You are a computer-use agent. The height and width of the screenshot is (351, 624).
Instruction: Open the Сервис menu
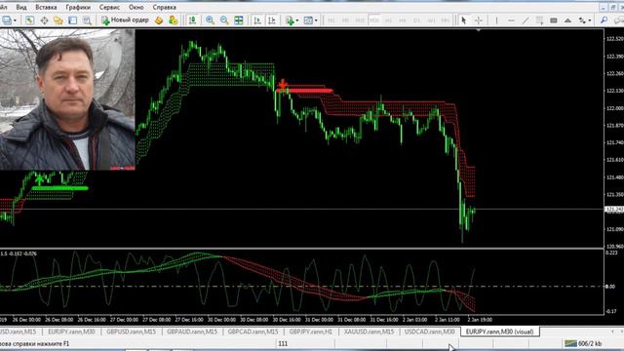109,7
